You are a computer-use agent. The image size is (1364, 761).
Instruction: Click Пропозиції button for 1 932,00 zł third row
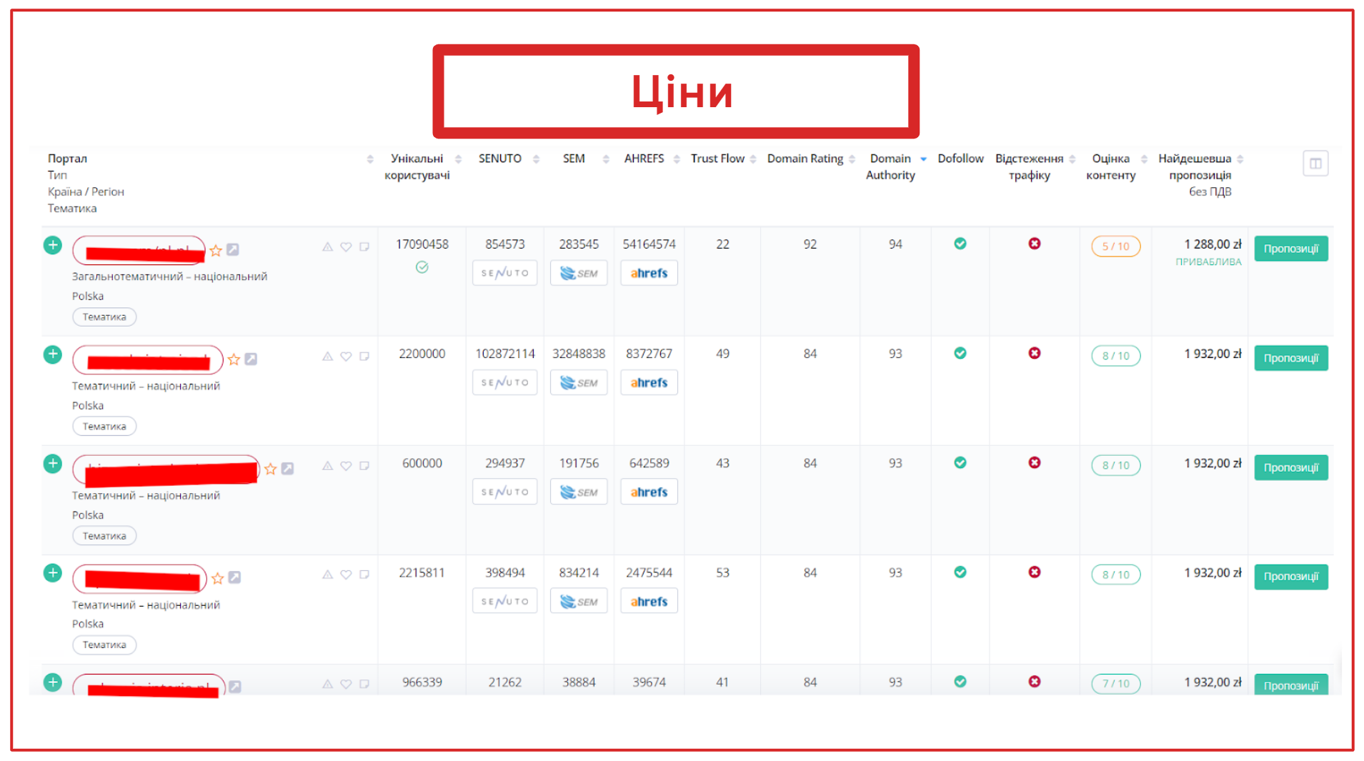pyautogui.click(x=1290, y=467)
